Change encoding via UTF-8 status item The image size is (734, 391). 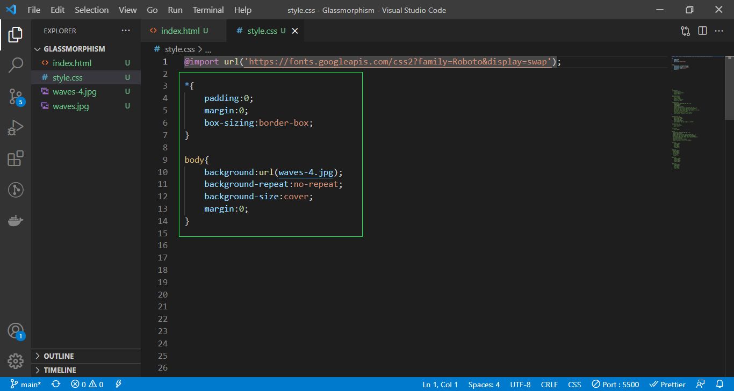[520, 385]
